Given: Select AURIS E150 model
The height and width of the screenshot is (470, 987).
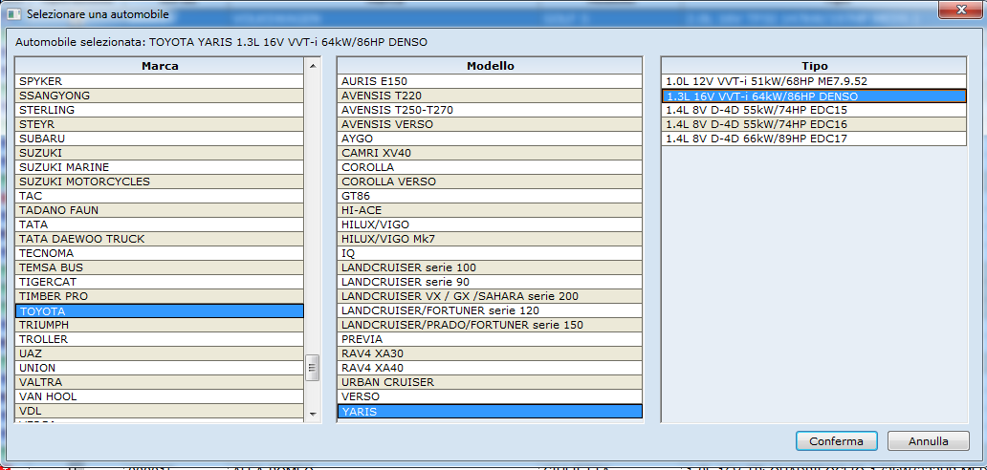Looking at the screenshot, I should [490, 81].
